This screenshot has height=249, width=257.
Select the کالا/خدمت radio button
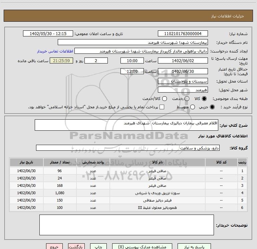coord(165,99)
